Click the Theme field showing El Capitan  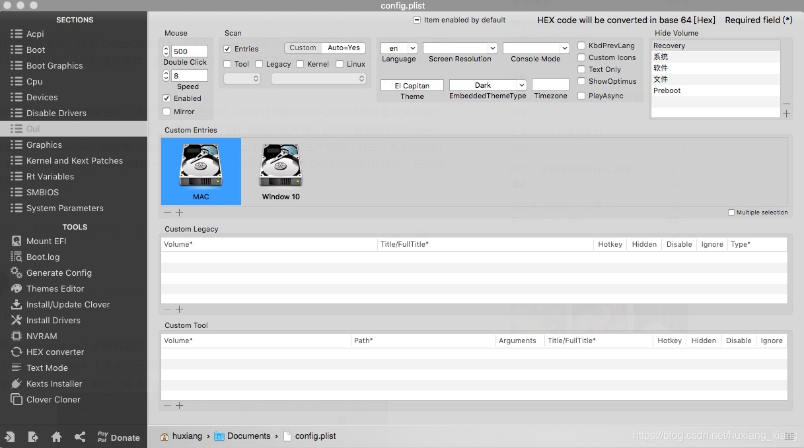pyautogui.click(x=412, y=86)
